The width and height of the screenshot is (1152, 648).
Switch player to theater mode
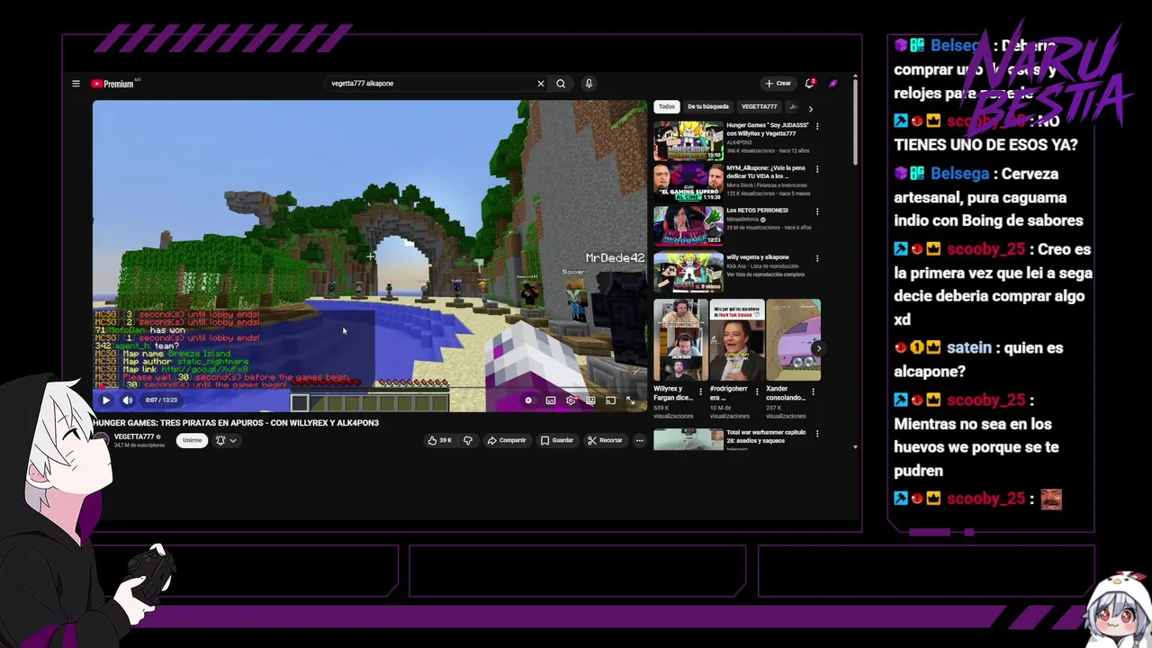(x=590, y=400)
